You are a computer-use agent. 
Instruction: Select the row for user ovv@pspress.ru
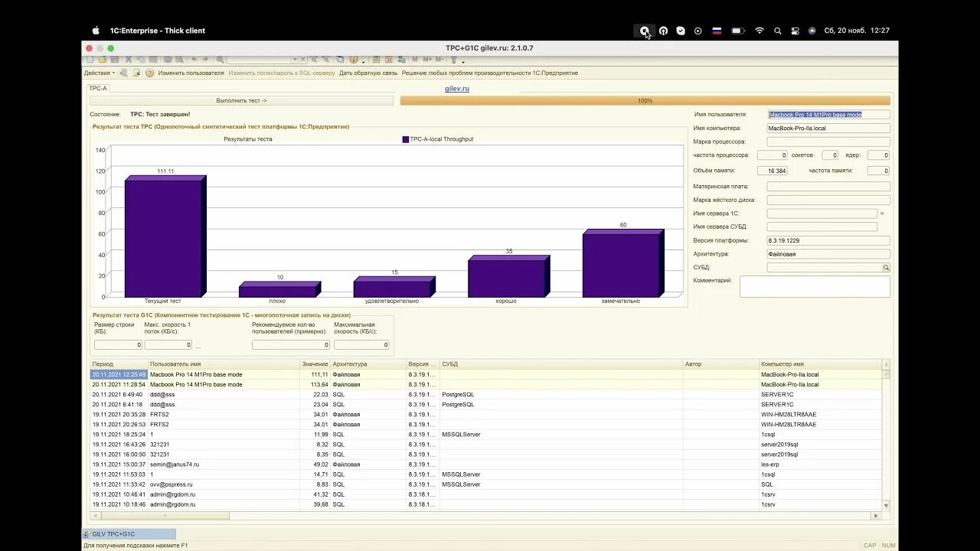(x=486, y=484)
